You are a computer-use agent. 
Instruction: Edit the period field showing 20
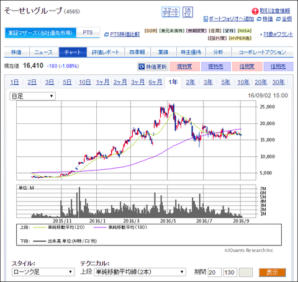(215, 272)
